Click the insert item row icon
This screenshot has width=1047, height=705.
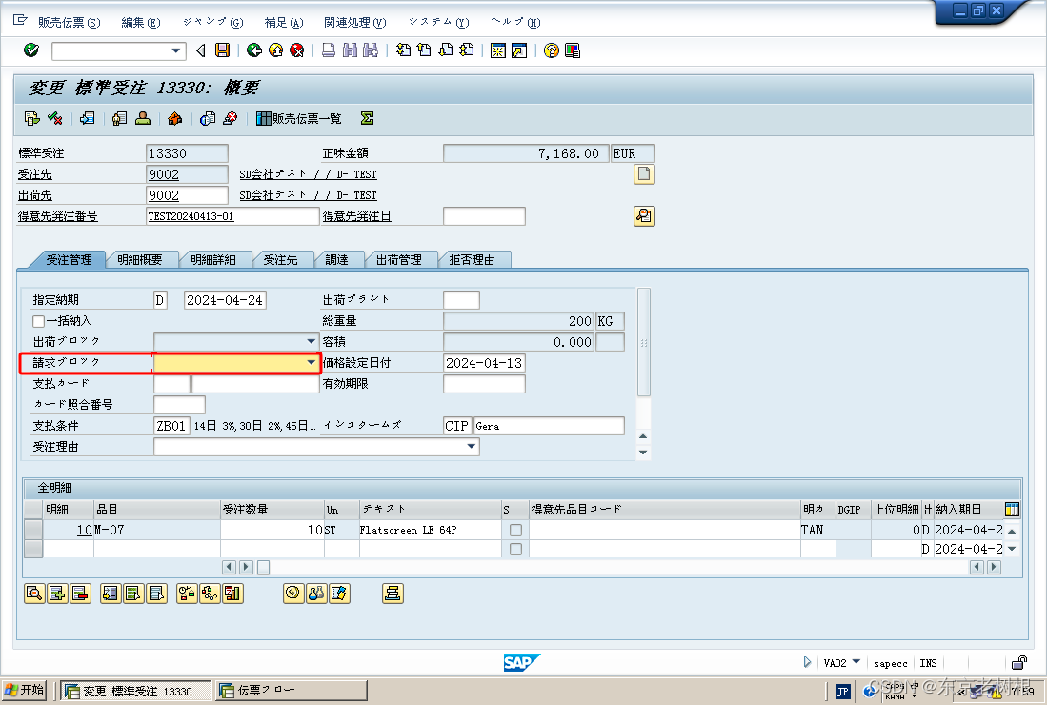point(57,593)
